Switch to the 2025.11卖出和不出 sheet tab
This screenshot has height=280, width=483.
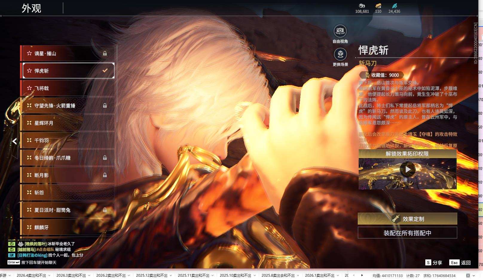coord(193,276)
